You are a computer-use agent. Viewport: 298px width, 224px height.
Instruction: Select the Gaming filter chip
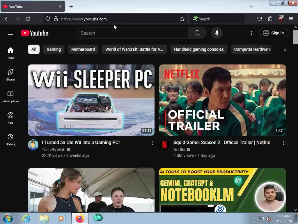[x=54, y=49]
